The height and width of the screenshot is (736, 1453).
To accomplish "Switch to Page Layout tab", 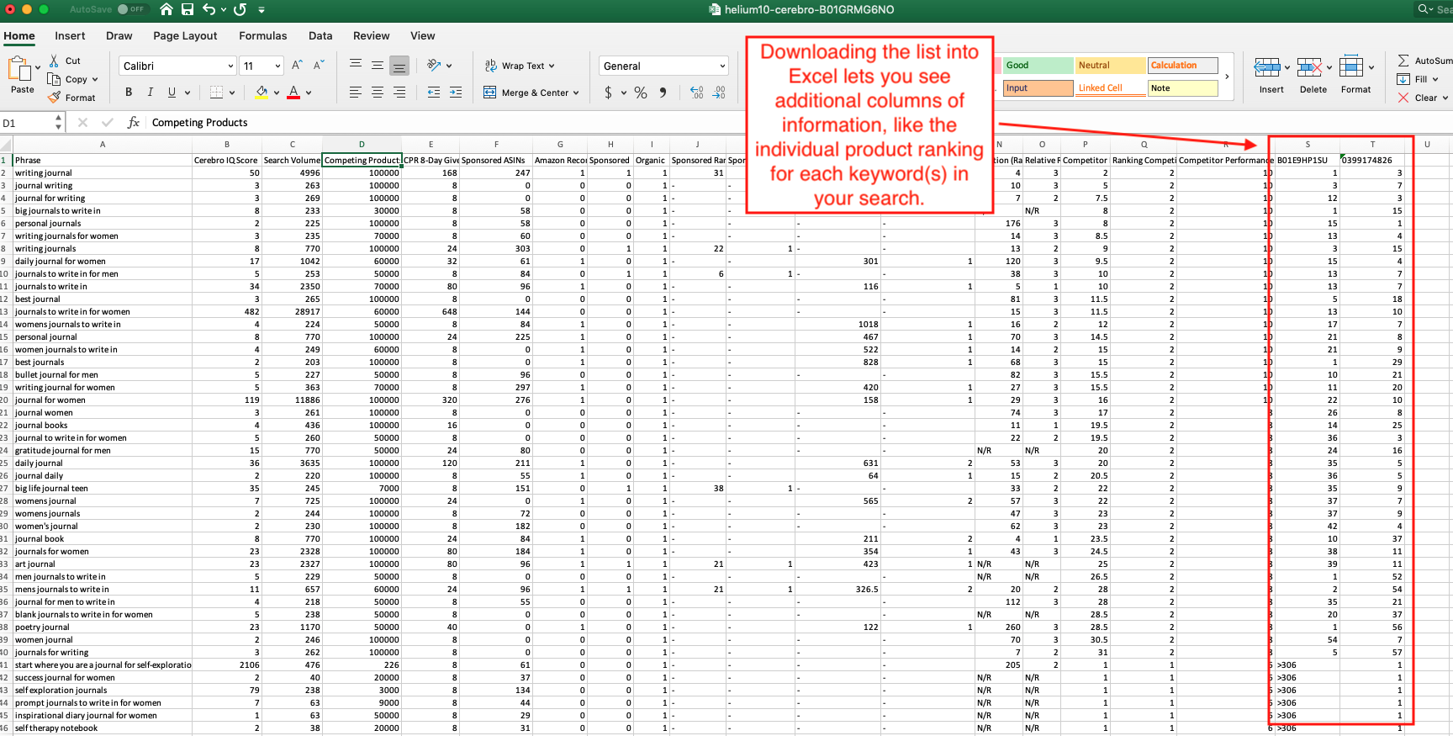I will tap(185, 35).
